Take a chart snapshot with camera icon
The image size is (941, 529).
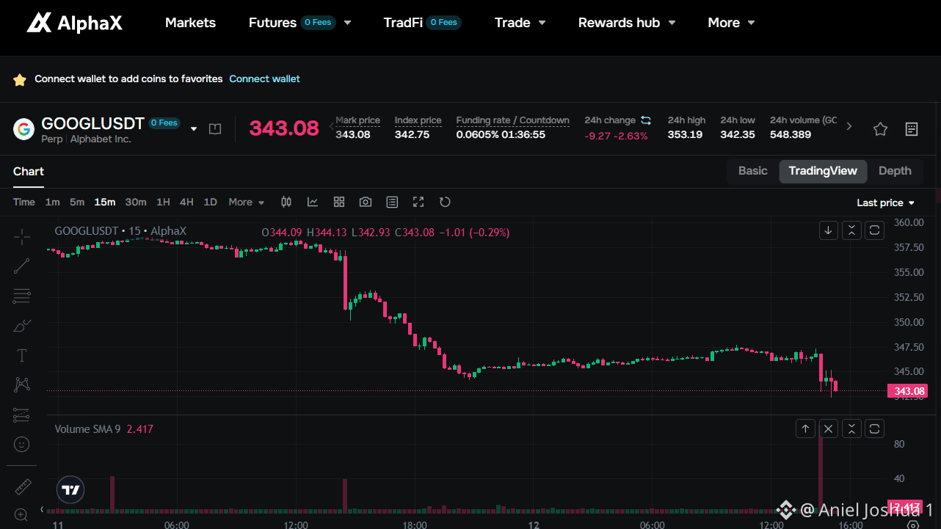pos(366,202)
